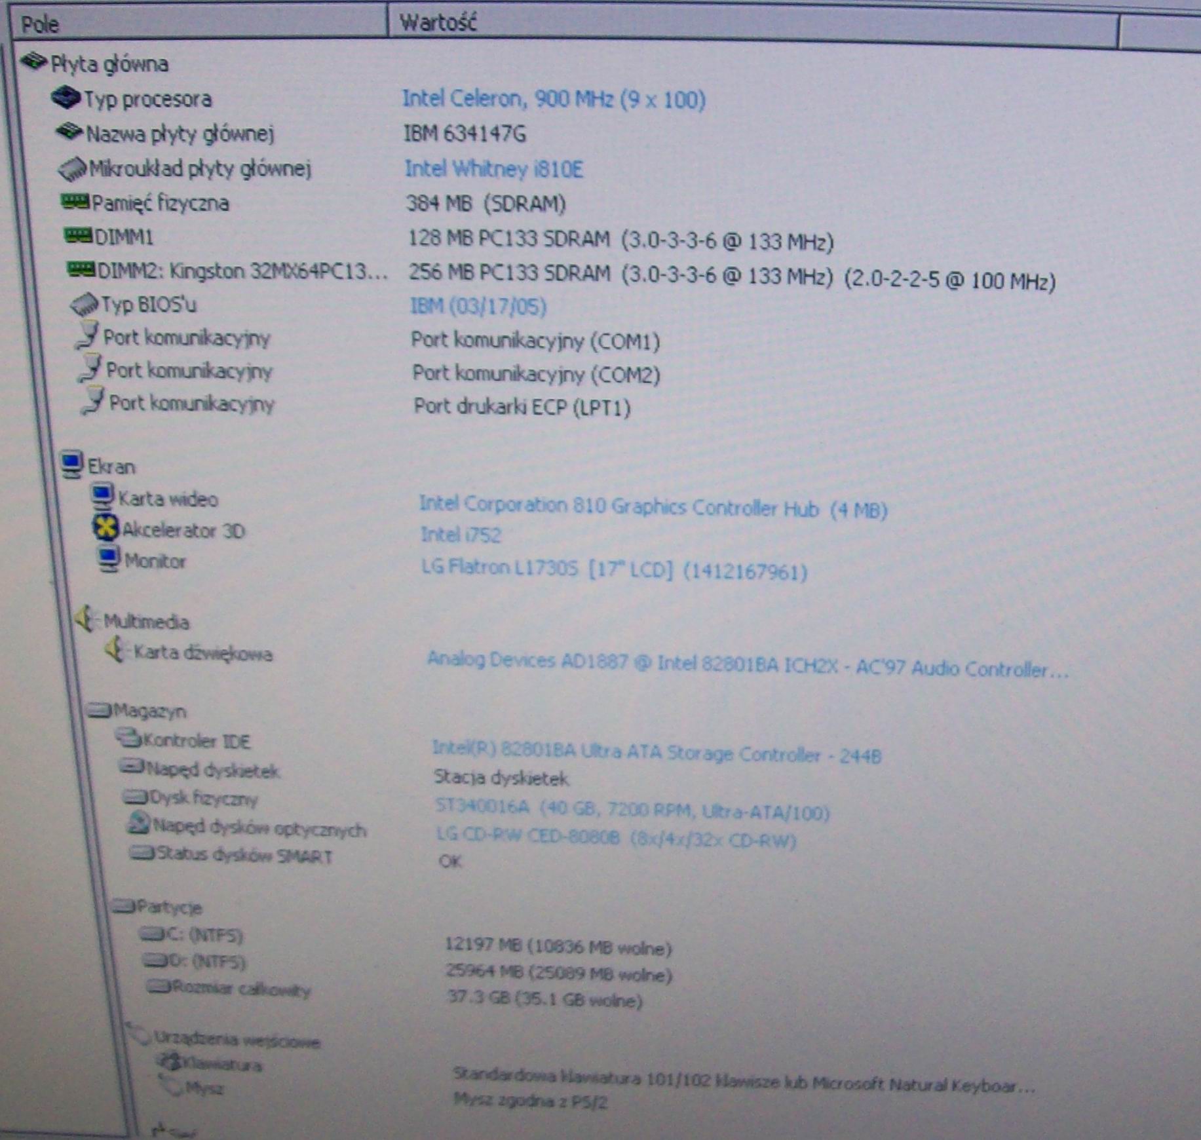Open IBM (03/17/05) BIOS link

478,306
